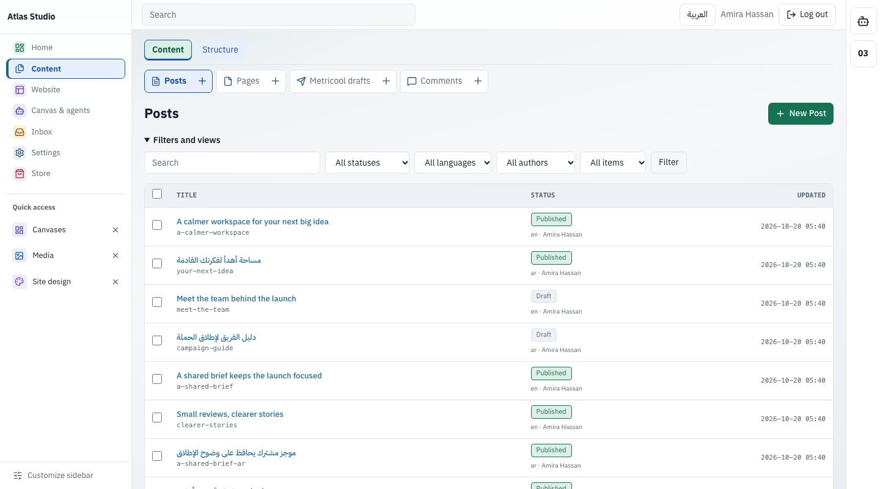Apply filters with the Filter button
The image size is (880, 489).
click(x=669, y=163)
